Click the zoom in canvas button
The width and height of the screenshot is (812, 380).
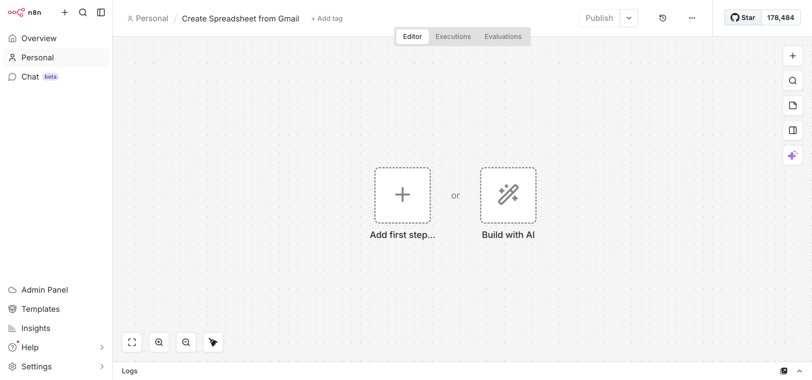pyautogui.click(x=159, y=342)
